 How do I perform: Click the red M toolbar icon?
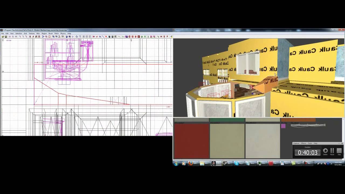(161, 37)
